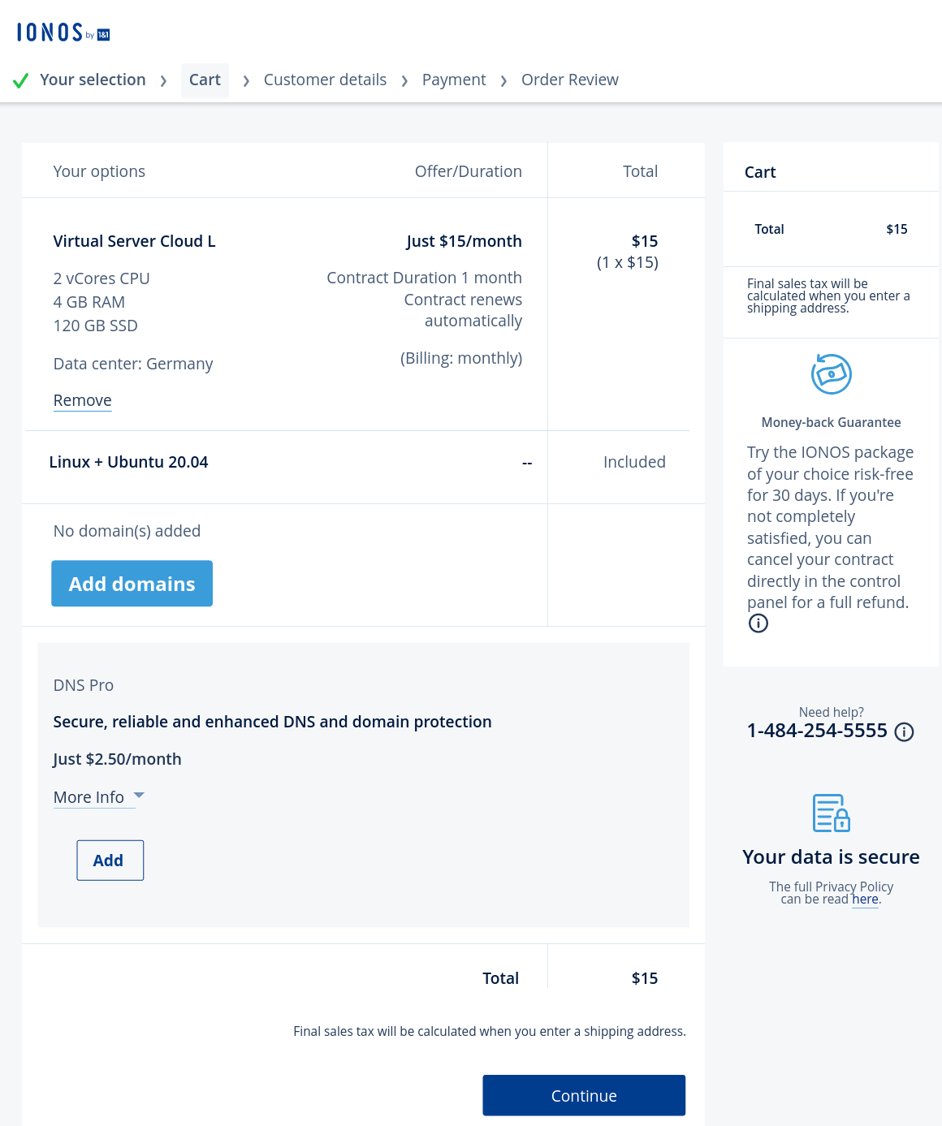Open the Customer details step
Screen dimensions: 942x1126
(325, 80)
